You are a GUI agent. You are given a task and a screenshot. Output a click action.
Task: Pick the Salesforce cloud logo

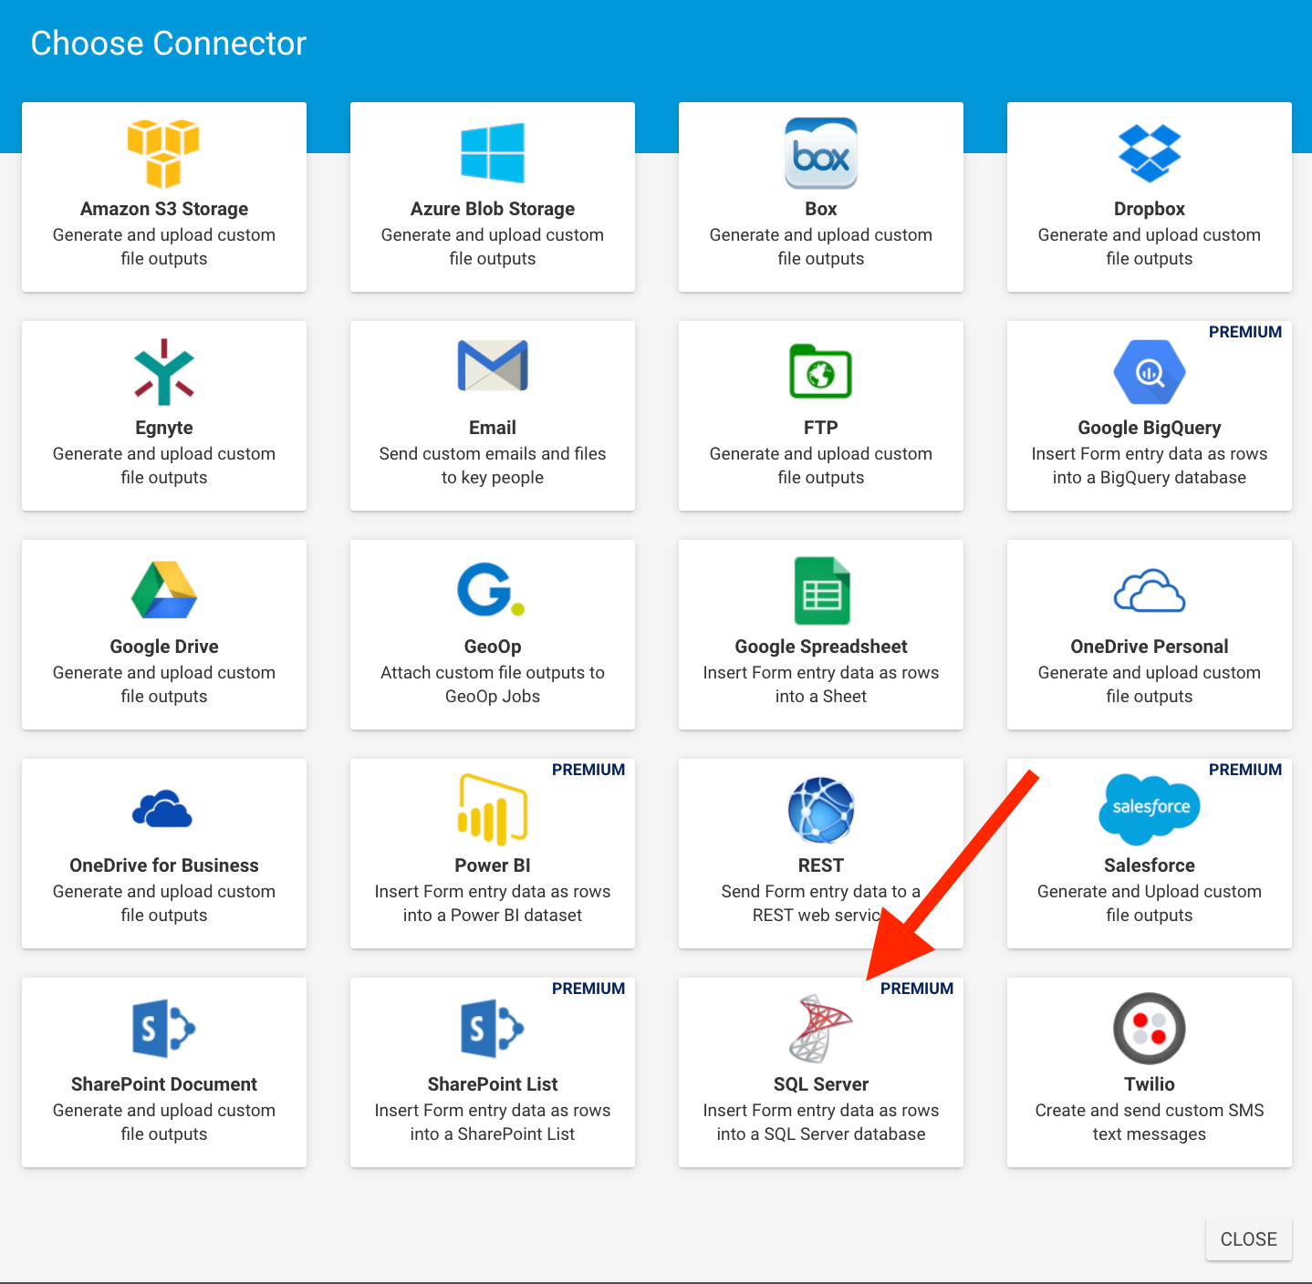tap(1150, 810)
